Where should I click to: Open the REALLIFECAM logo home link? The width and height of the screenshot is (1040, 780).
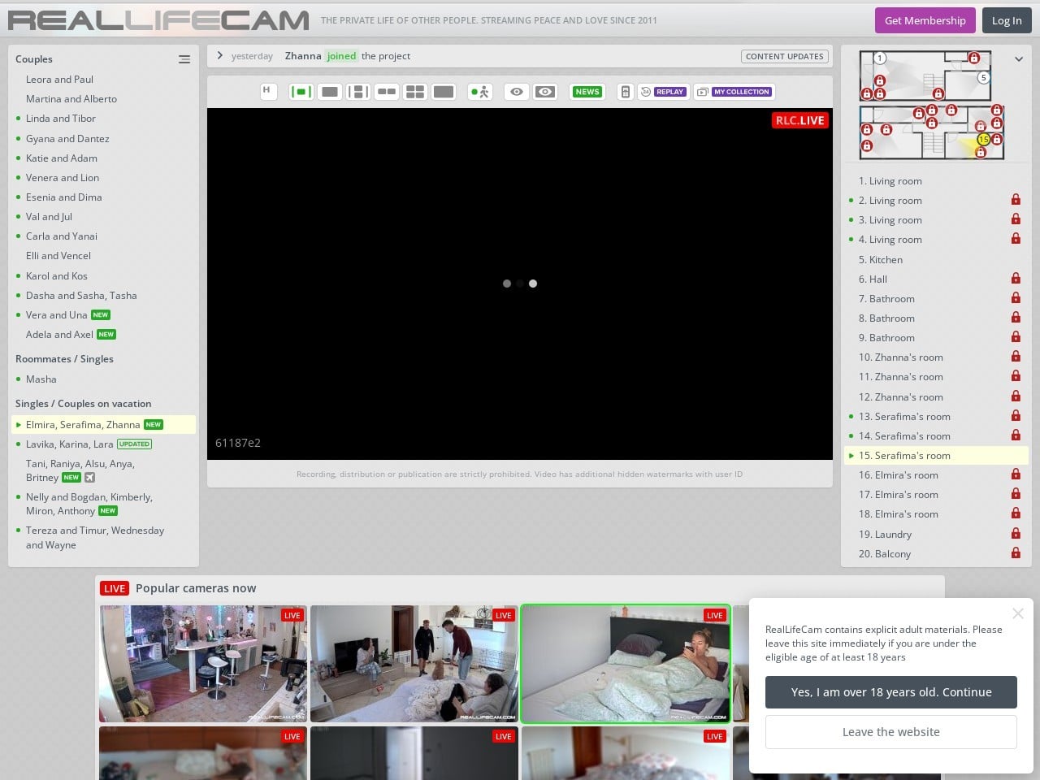pos(158,20)
